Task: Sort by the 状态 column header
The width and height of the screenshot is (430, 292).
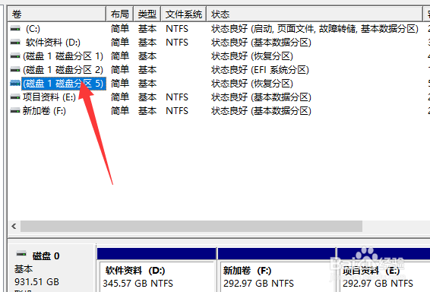Action: (x=315, y=14)
